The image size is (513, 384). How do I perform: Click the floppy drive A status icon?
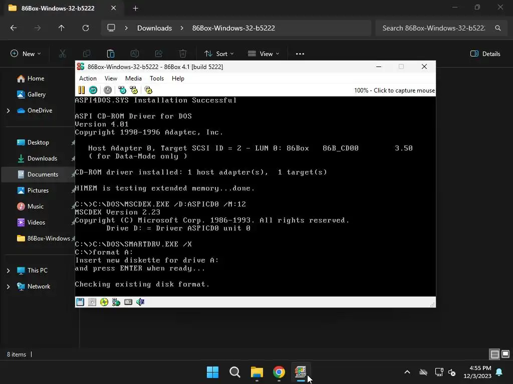click(x=80, y=302)
